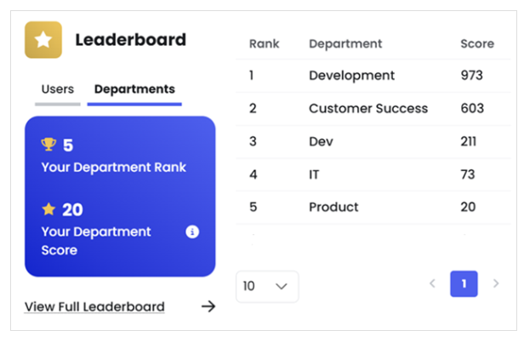The height and width of the screenshot is (342, 524).
Task: Select the Customer Success row
Action: (373, 109)
